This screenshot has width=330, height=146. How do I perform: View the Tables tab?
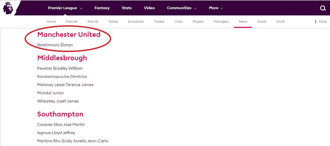pos(113,22)
